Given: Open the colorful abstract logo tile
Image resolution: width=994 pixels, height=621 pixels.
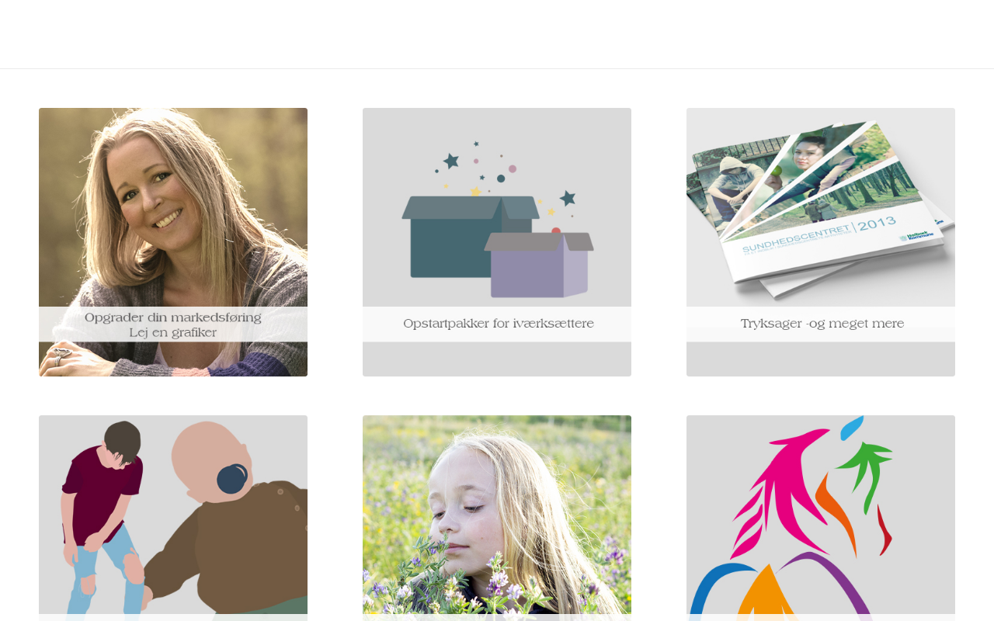Looking at the screenshot, I should tap(821, 518).
